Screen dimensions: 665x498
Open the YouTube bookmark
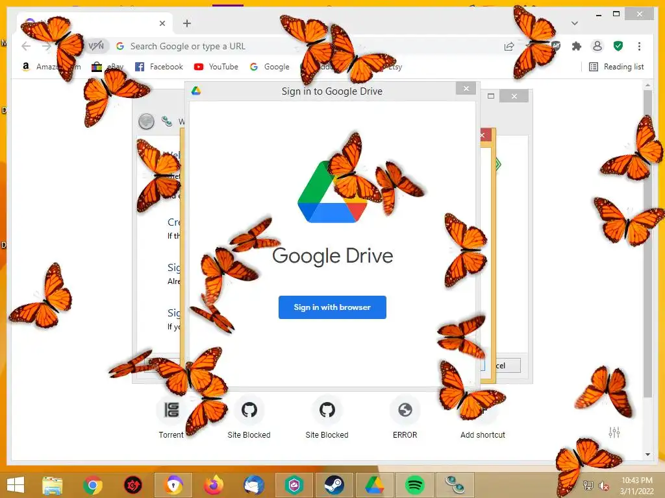tap(216, 67)
